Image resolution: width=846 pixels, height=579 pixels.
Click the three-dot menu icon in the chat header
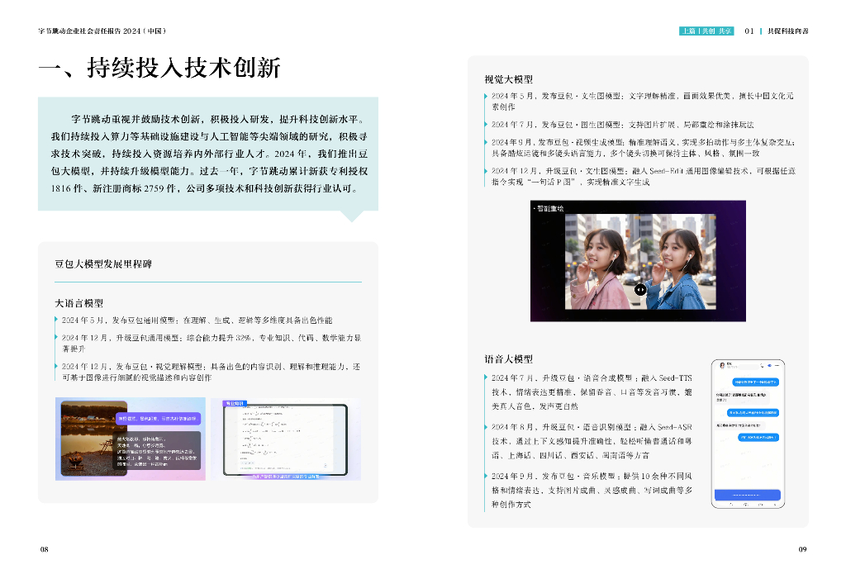point(777,365)
